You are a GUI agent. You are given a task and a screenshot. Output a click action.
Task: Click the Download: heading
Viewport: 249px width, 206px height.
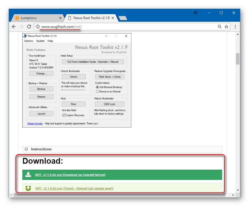(43, 161)
